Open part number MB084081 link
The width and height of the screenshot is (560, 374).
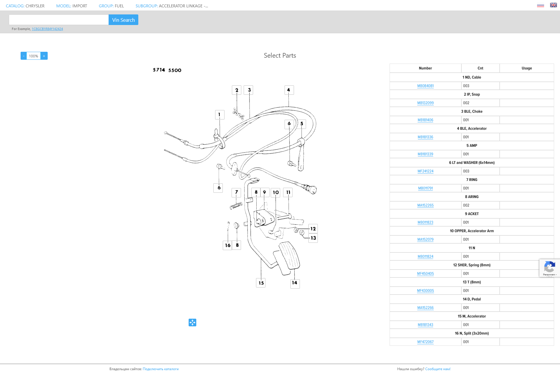(x=426, y=86)
